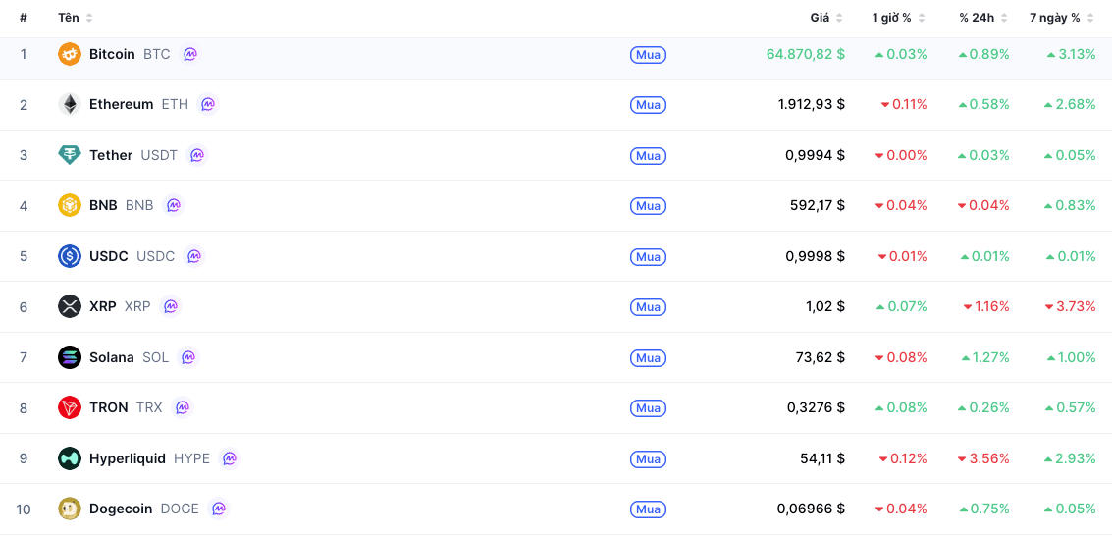Click the Mua button for Ethereum
The width and height of the screenshot is (1112, 536).
(x=648, y=105)
